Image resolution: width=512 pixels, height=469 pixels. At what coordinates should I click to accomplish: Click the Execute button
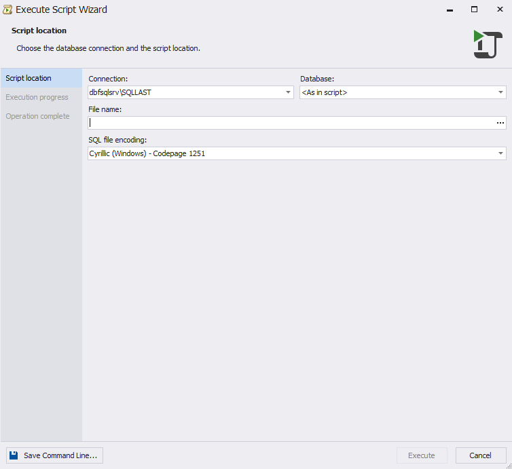[x=422, y=455]
